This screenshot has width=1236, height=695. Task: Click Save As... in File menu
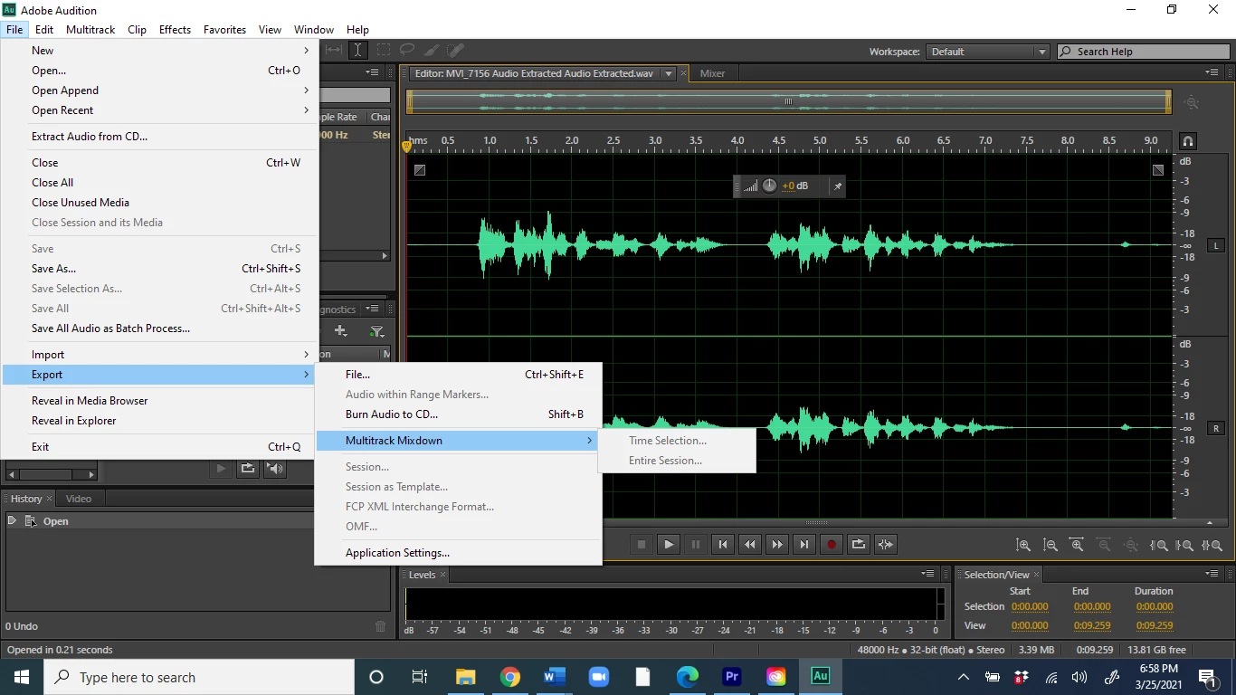pos(159,268)
